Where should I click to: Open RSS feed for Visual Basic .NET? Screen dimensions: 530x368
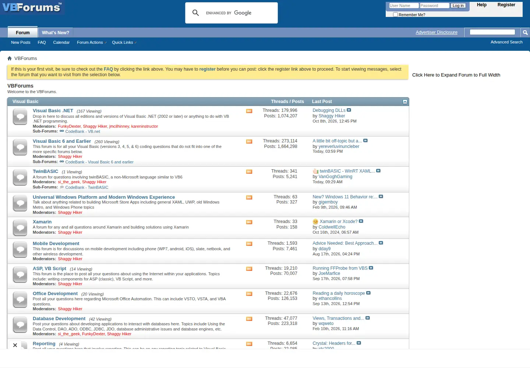tap(249, 111)
